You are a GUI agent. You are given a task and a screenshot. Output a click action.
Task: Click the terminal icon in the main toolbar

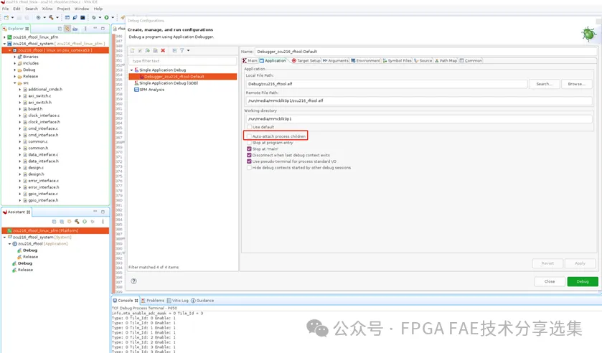coord(83,17)
